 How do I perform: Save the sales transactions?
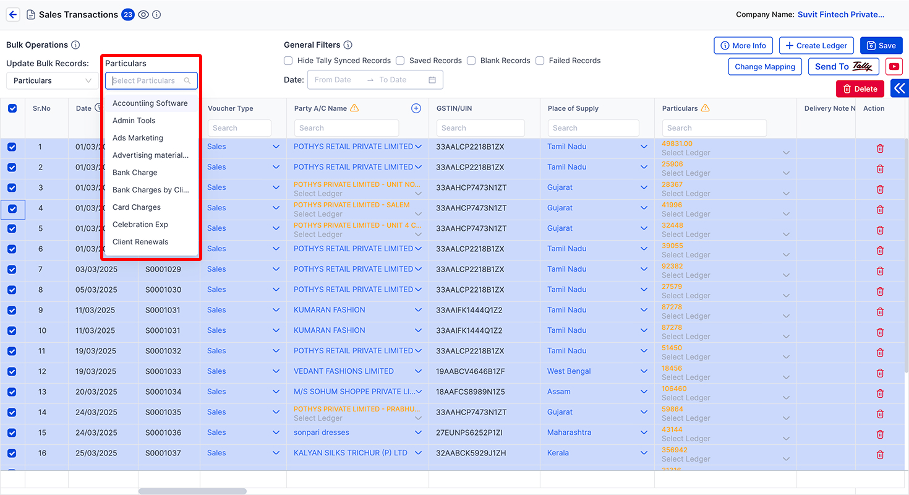point(881,46)
